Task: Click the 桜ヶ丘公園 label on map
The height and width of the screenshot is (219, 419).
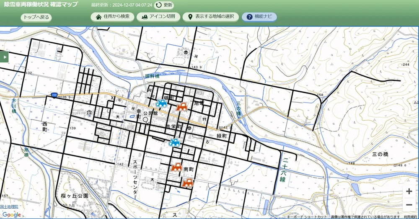Action: pyautogui.click(x=74, y=196)
